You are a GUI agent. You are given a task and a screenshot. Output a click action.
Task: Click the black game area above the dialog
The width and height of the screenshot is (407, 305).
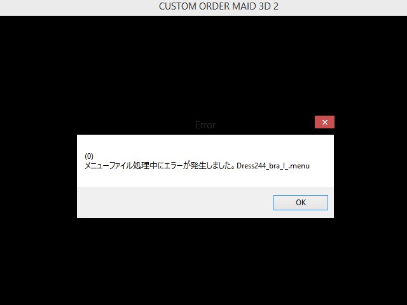[203, 65]
